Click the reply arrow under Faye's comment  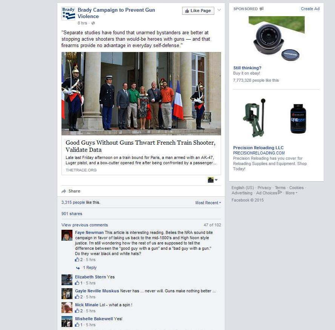78,268
